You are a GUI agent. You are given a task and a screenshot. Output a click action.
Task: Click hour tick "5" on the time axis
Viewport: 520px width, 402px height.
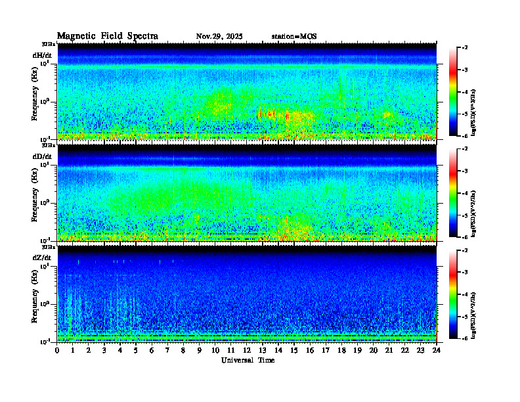click(136, 351)
